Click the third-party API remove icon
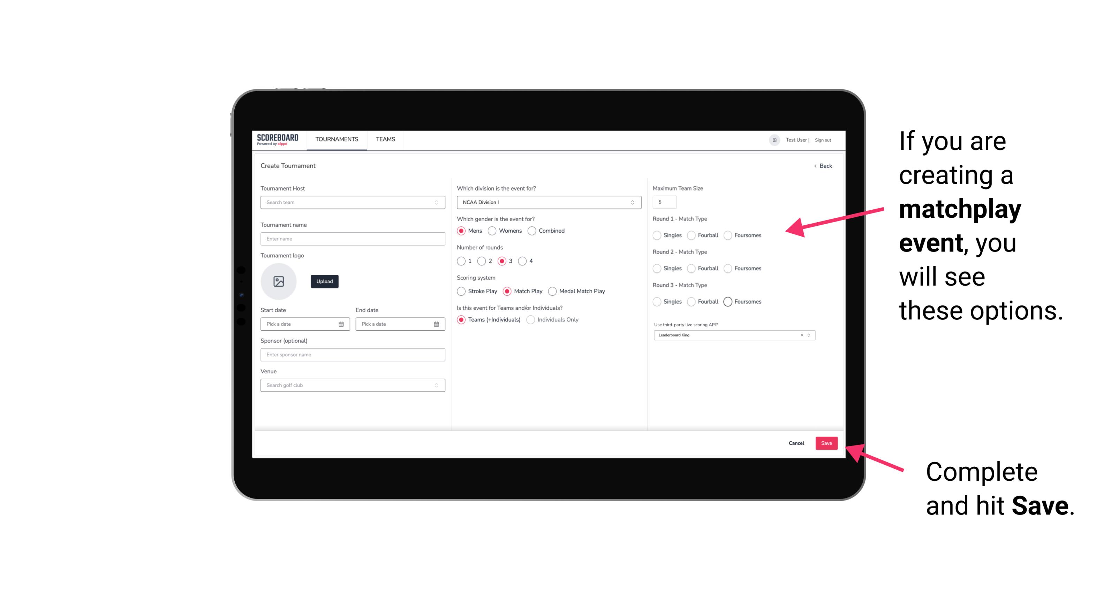 [801, 335]
